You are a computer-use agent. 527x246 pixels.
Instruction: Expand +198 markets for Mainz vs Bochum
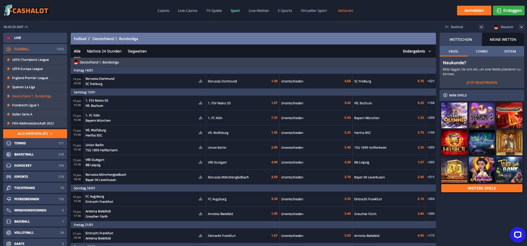431,103
